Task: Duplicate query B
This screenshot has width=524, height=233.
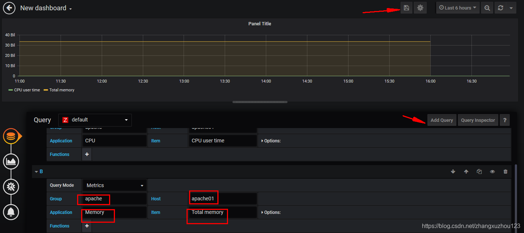Action: click(x=479, y=171)
